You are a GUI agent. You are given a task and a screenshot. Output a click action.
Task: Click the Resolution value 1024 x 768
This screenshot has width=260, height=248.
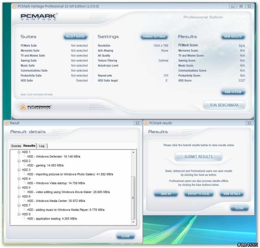[161, 46]
